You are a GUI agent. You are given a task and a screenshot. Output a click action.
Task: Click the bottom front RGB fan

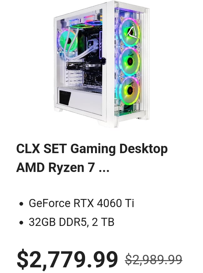(129, 90)
